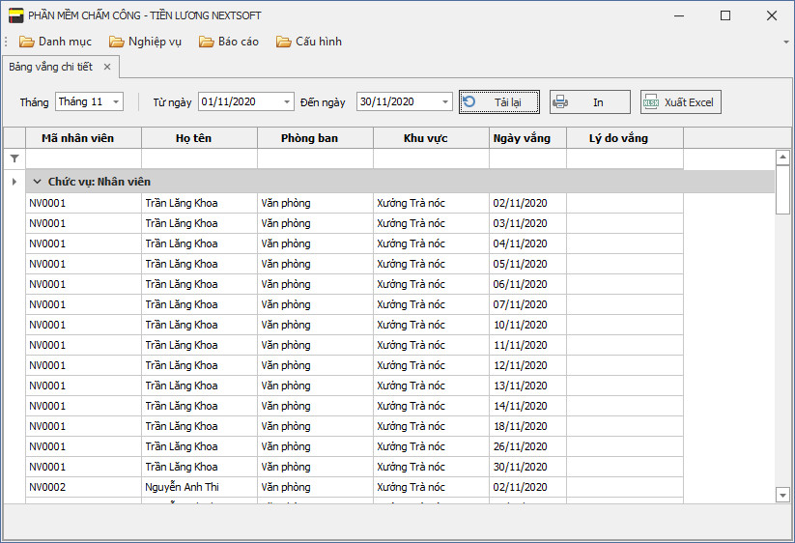Sort by Khu vực column header
Screen dimensions: 795x543
point(432,138)
